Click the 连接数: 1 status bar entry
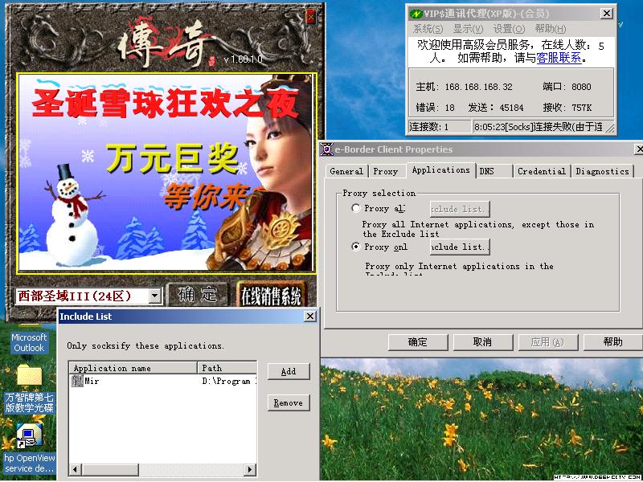The width and height of the screenshot is (643, 482). [x=440, y=127]
